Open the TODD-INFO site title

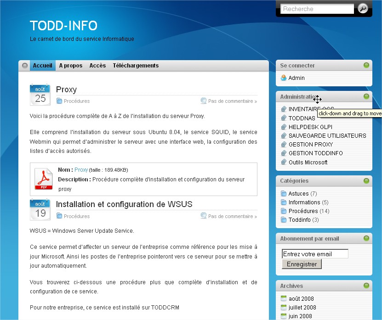coord(63,26)
